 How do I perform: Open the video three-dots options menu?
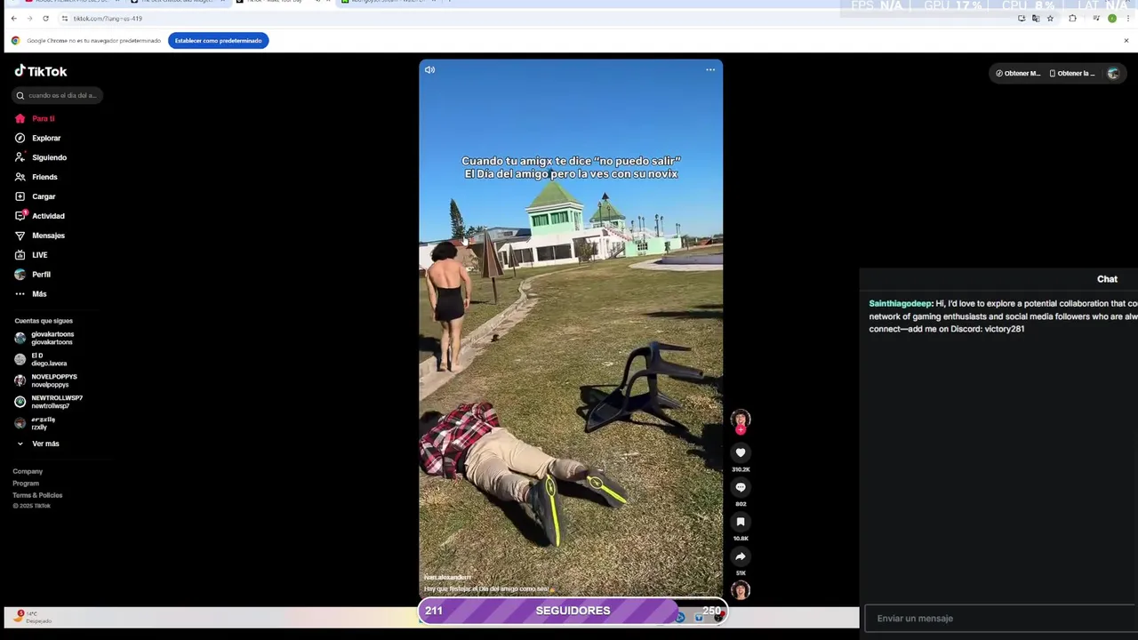[710, 69]
